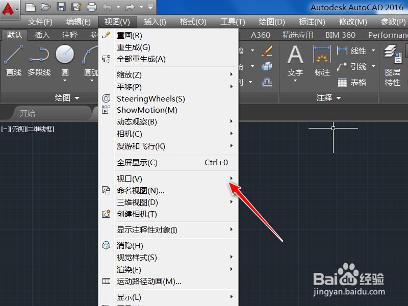The image size is (408, 306).
Task: Expand 显示注释性对象(I) submenu
Action: point(168,230)
